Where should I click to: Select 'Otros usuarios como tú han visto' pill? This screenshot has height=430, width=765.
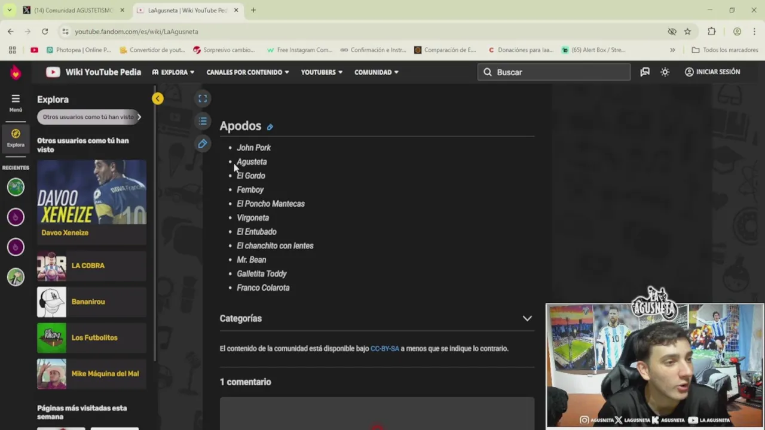(x=88, y=117)
